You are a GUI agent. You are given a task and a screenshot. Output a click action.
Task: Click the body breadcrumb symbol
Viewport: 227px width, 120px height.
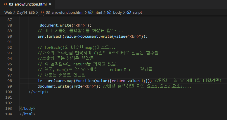coord(117,13)
